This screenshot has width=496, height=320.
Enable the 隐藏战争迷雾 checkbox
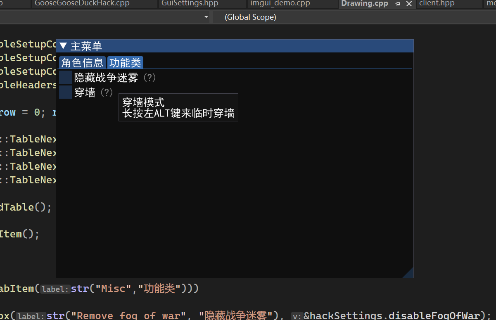point(65,77)
